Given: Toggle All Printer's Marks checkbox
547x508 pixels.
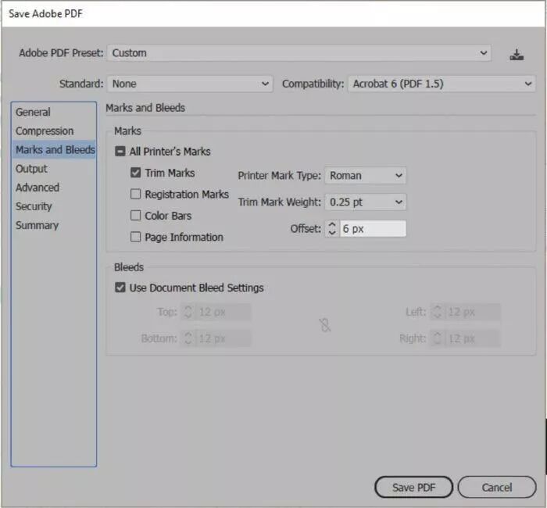Looking at the screenshot, I should coord(120,152).
